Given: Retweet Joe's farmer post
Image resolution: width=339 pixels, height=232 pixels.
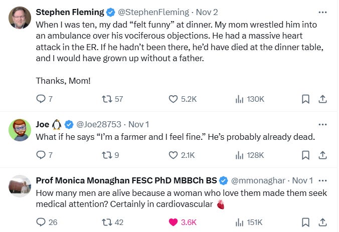Looking at the screenshot, I should (106, 155).
